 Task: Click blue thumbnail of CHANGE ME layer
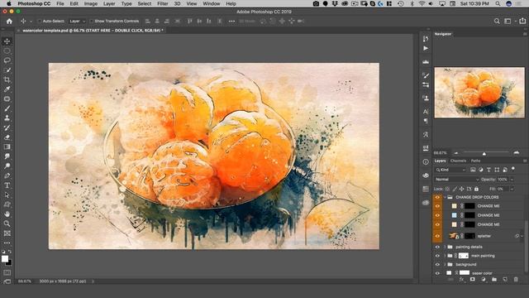click(454, 215)
